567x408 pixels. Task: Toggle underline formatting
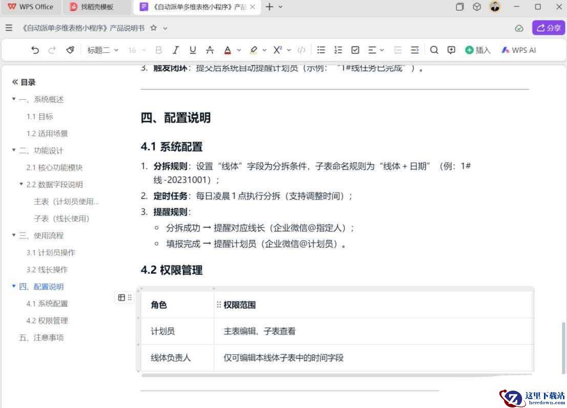click(193, 50)
